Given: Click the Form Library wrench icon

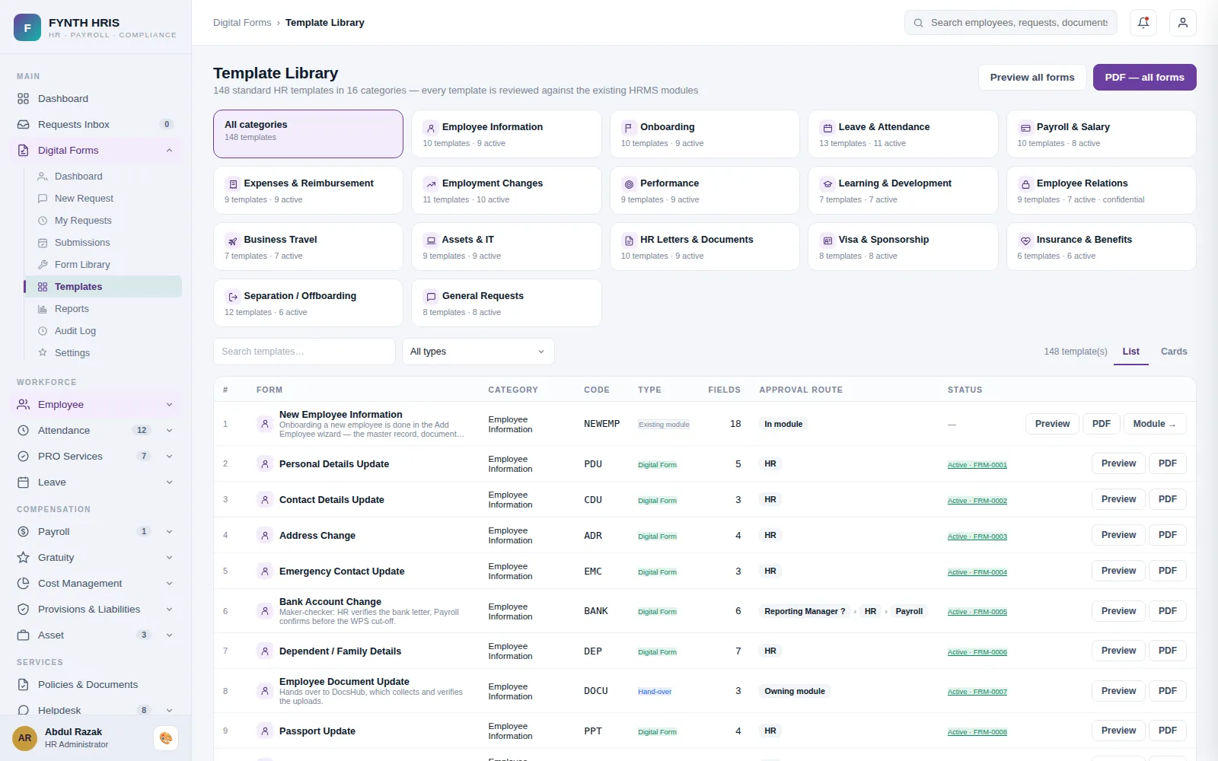Looking at the screenshot, I should click(x=43, y=265).
